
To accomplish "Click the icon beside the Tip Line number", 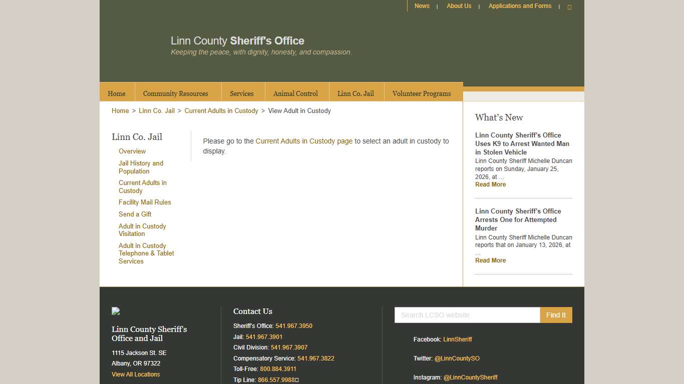I will pos(297,380).
